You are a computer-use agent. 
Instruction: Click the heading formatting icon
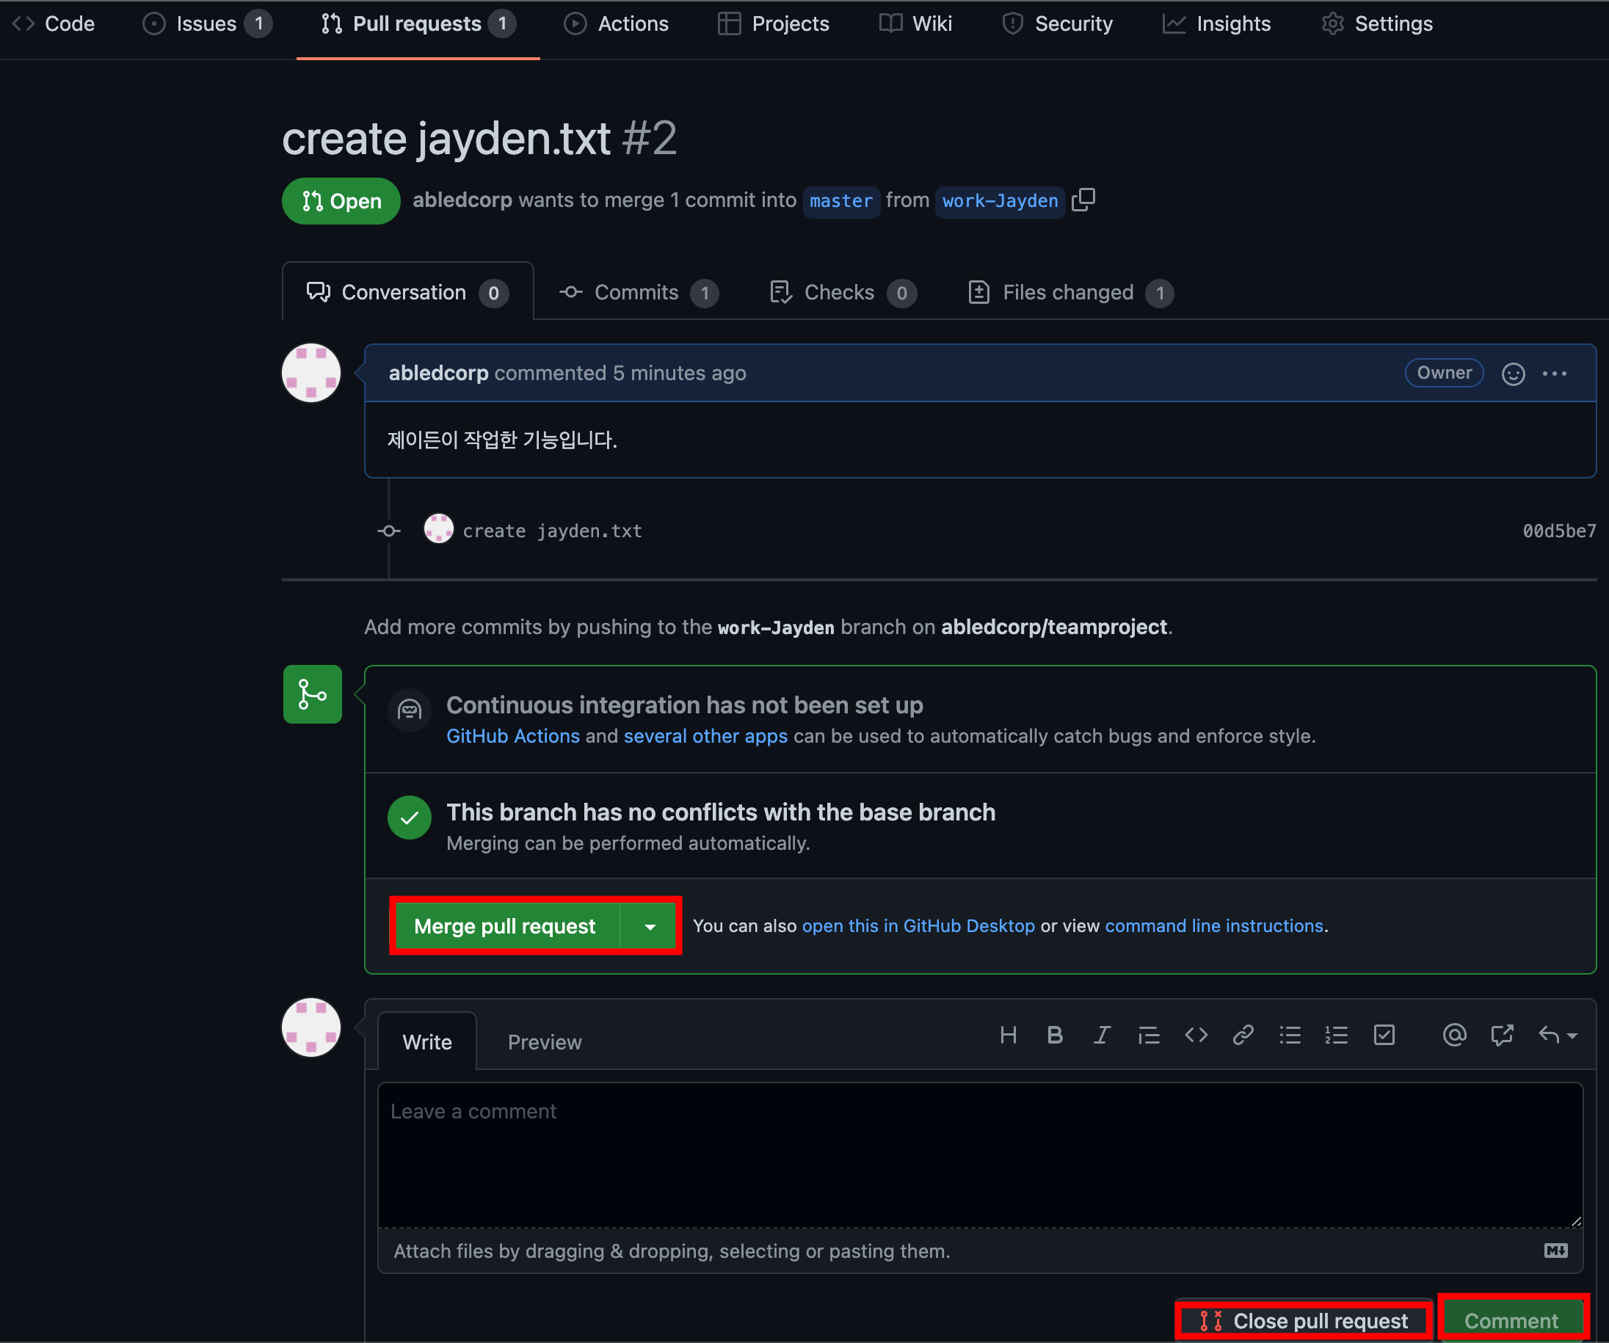[x=1009, y=1036]
